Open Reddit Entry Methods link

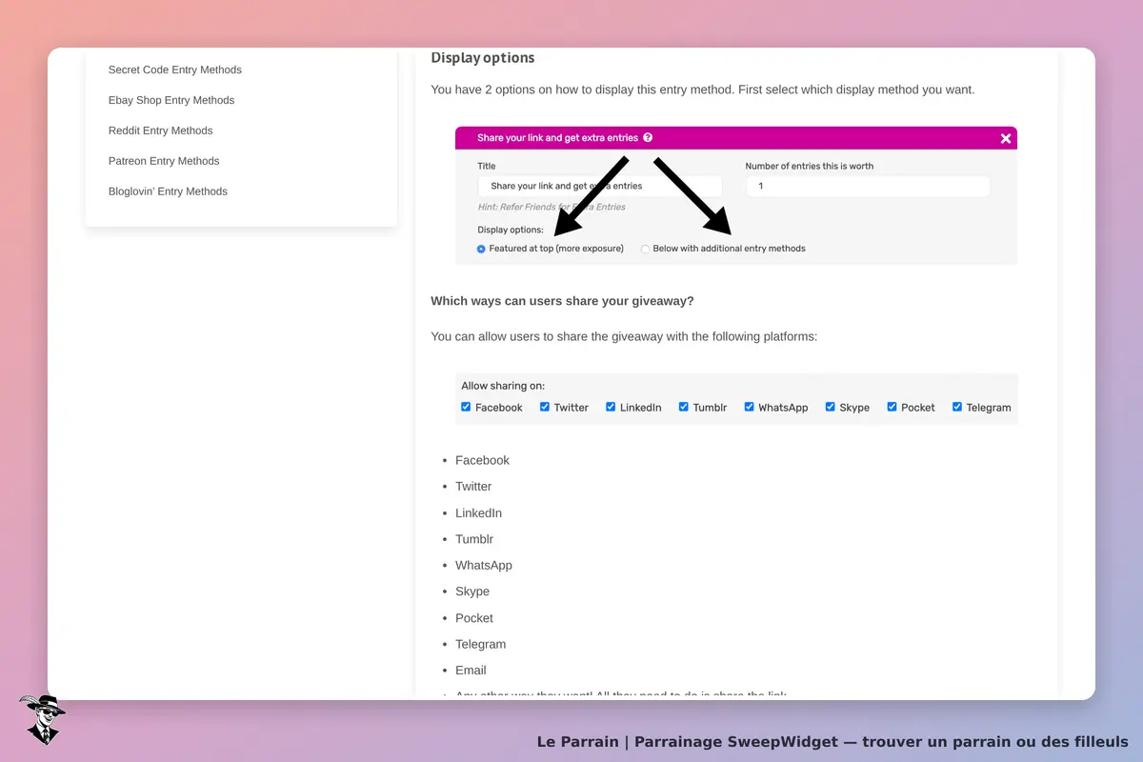point(161,130)
